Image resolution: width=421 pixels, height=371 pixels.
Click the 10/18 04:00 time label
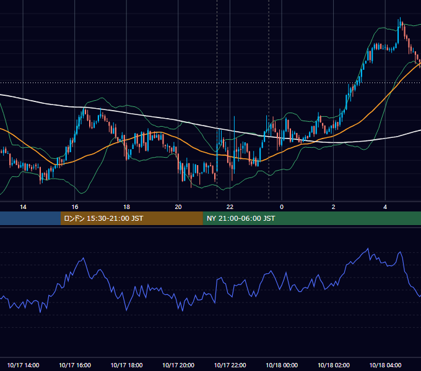click(385, 365)
